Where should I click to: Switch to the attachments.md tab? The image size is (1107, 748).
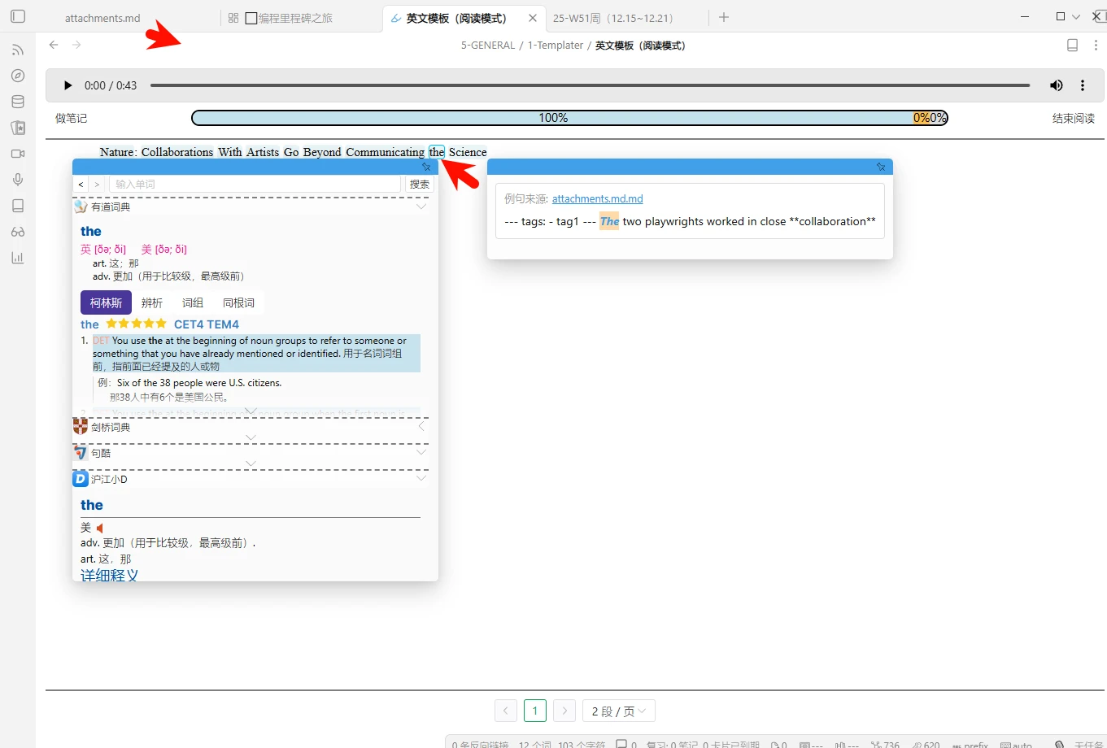click(102, 18)
